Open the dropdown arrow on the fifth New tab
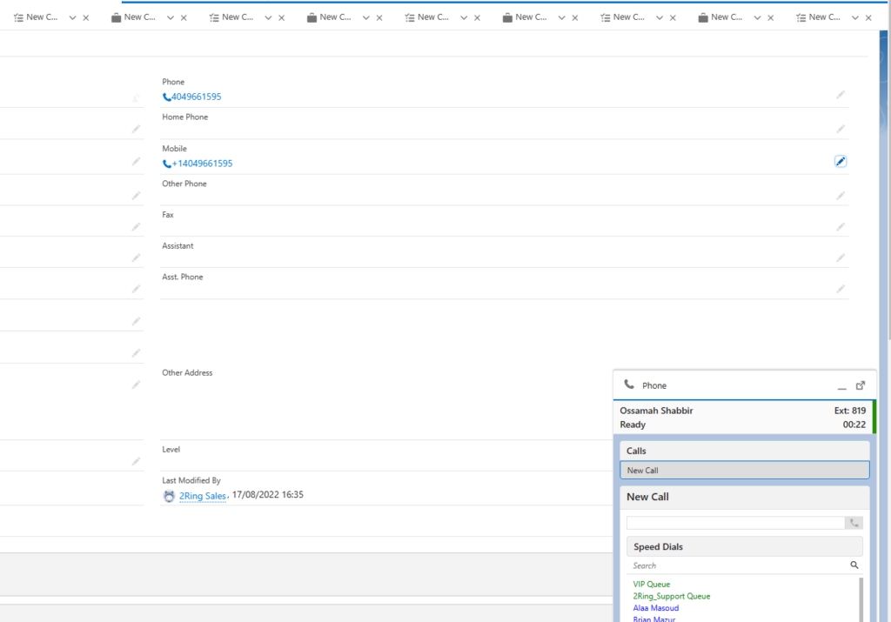The height and width of the screenshot is (622, 891). (462, 17)
